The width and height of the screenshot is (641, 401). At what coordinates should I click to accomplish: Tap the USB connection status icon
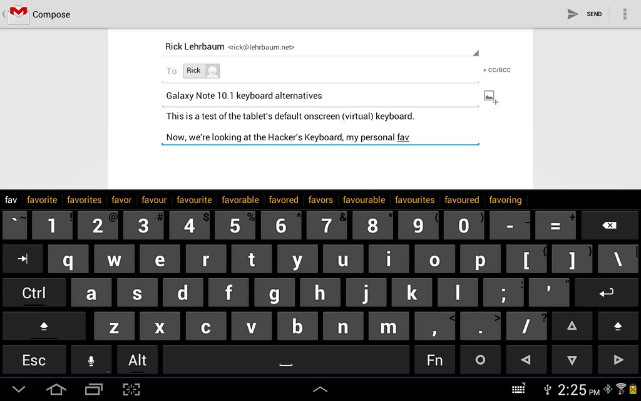coord(547,390)
